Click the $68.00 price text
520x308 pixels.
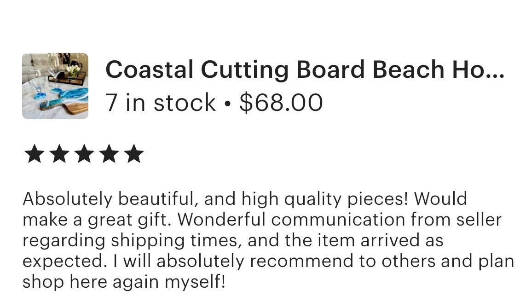point(282,102)
